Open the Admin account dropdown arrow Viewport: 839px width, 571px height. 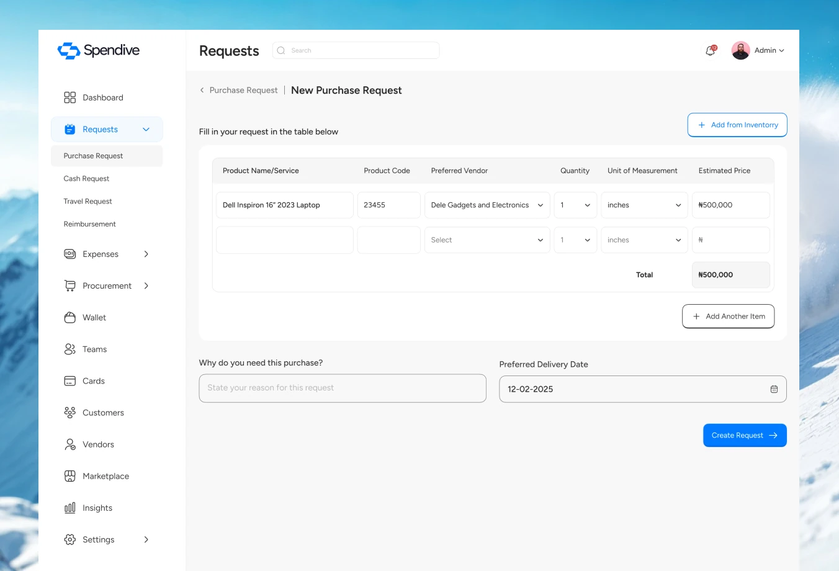(781, 51)
